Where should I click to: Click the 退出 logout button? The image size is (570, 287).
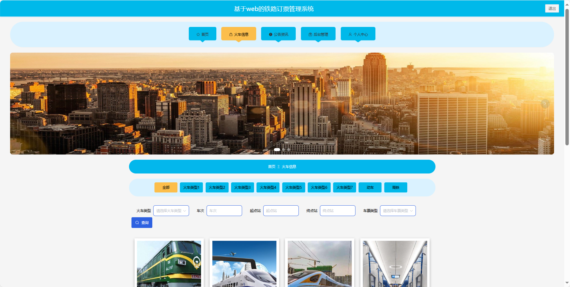pos(552,9)
